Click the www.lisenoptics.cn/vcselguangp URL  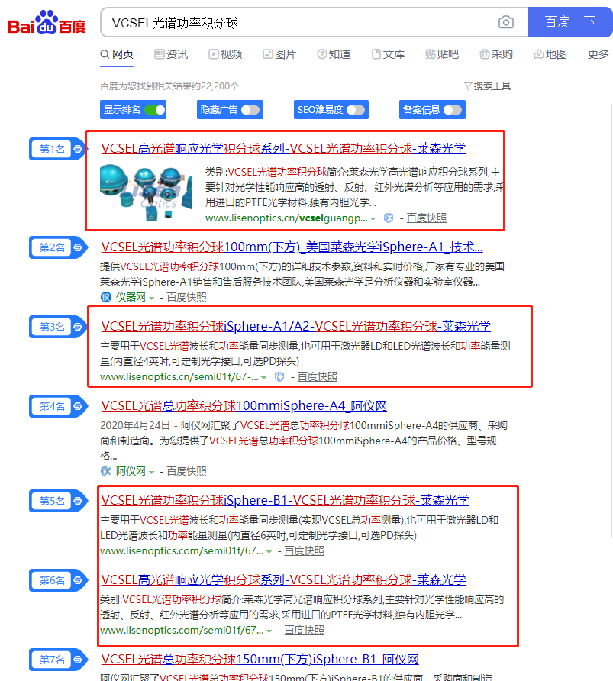[286, 218]
